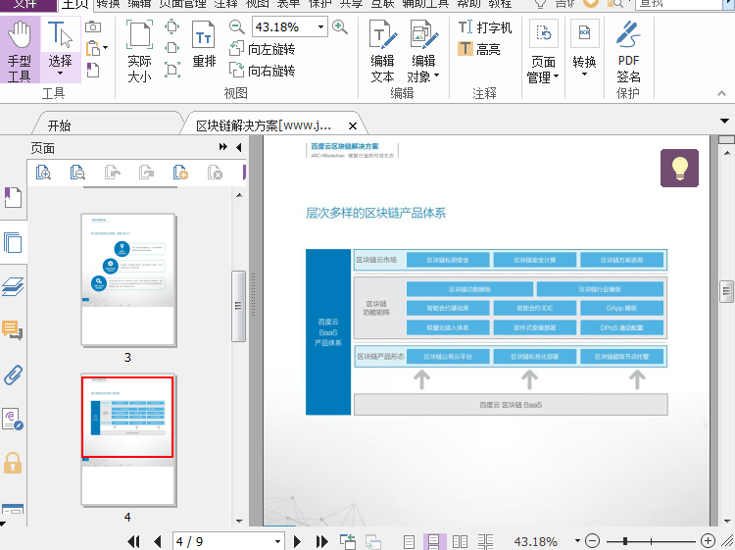This screenshot has height=550, width=735.
Task: Open the clipboard paste dropdown arrow
Action: [x=106, y=48]
